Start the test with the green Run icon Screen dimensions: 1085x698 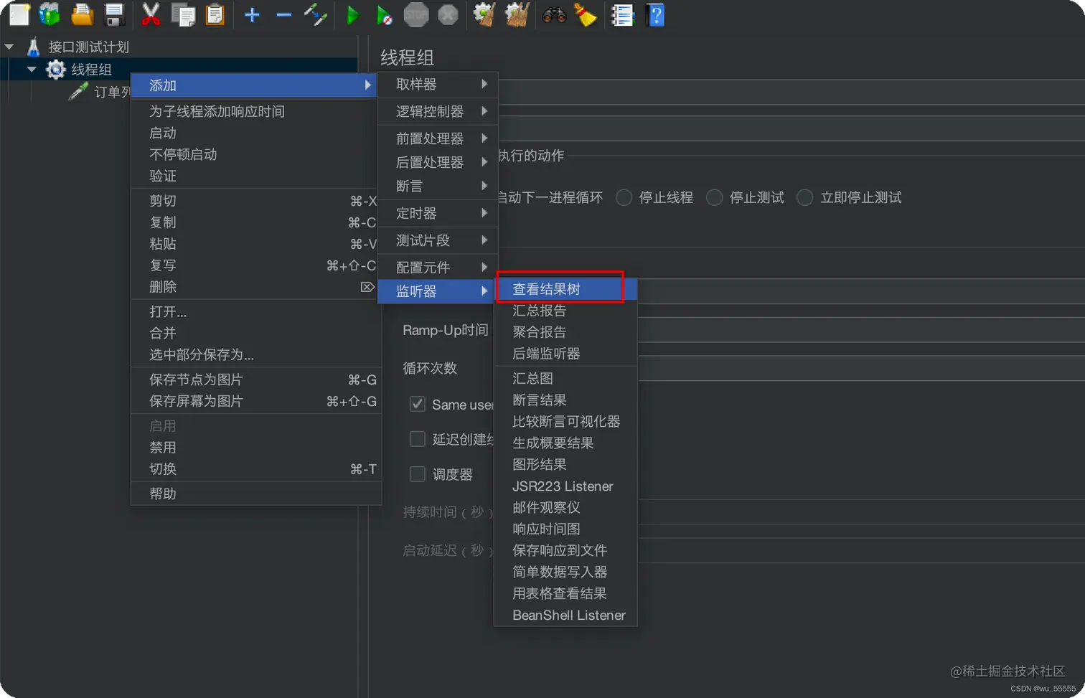[352, 14]
